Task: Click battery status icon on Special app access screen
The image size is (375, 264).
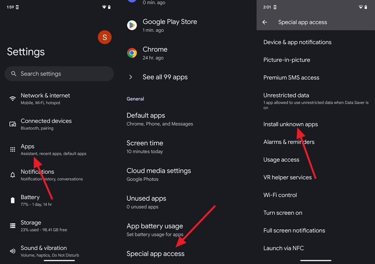Action: (366, 7)
